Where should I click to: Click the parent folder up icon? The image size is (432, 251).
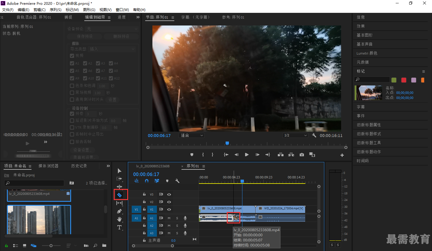[x=7, y=175]
